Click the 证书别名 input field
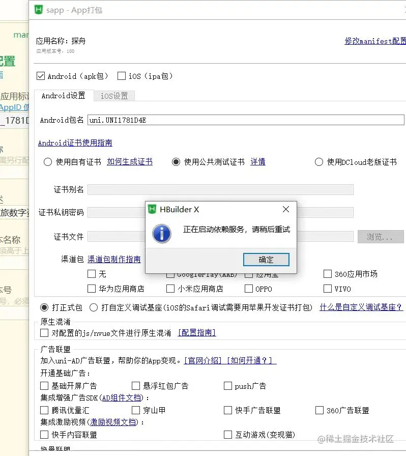Image resolution: width=406 pixels, height=456 pixels. [220, 189]
